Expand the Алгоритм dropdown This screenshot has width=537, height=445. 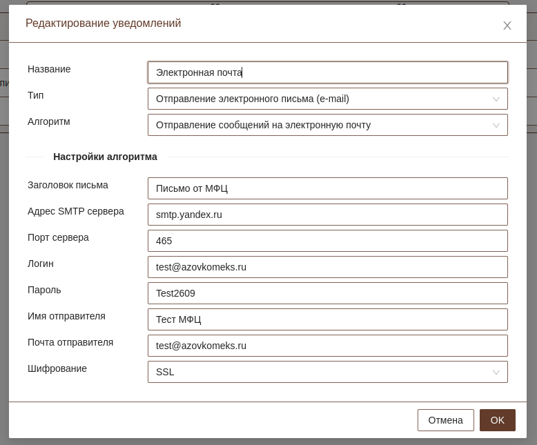[327, 125]
